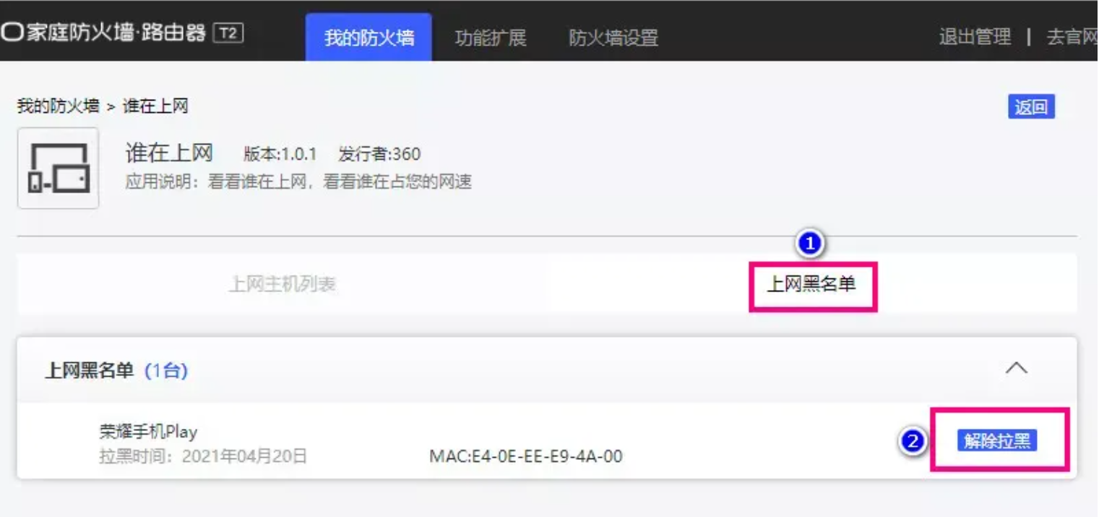Image resolution: width=1099 pixels, height=517 pixels.
Task: Open the 我的防火墙 tab
Action: pos(369,37)
